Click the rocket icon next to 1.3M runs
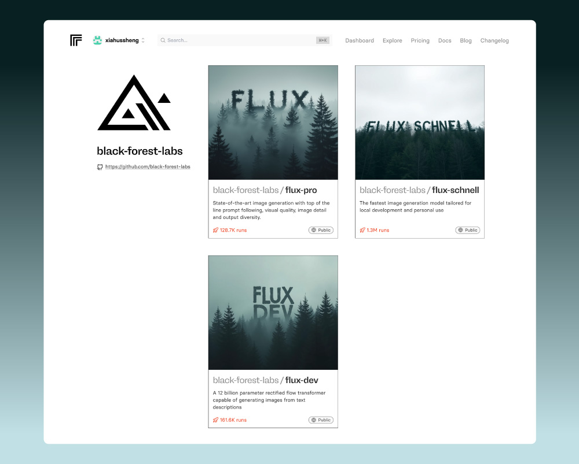The width and height of the screenshot is (579, 464). (362, 230)
